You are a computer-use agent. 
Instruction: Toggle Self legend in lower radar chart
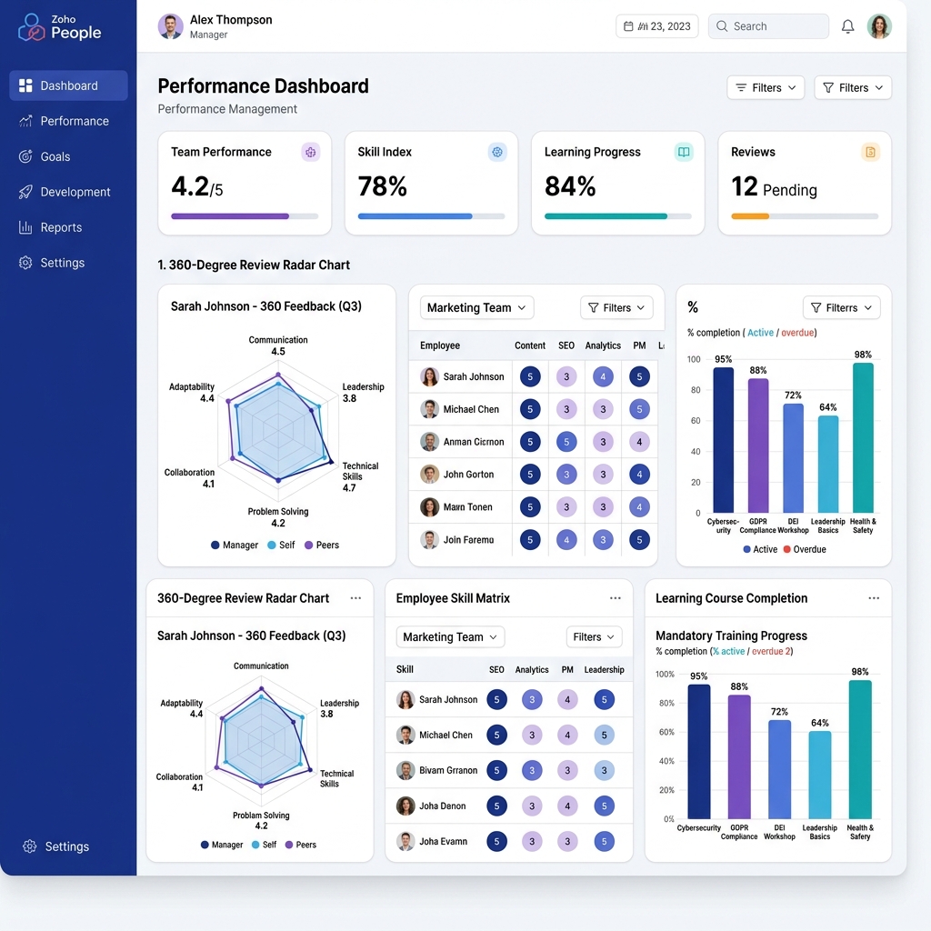click(264, 845)
